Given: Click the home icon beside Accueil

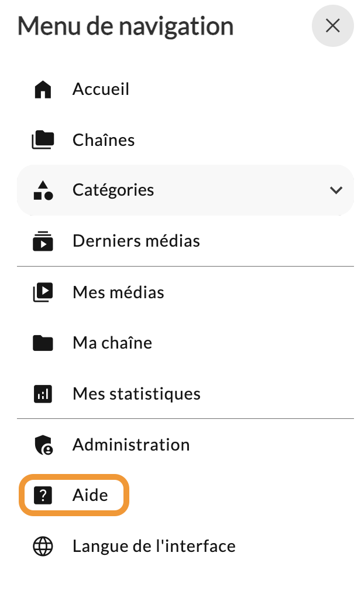Looking at the screenshot, I should tap(43, 90).
